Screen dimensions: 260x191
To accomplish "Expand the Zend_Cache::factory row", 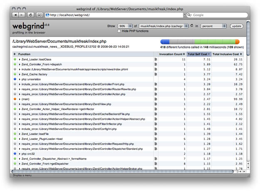I will [x=20, y=74].
